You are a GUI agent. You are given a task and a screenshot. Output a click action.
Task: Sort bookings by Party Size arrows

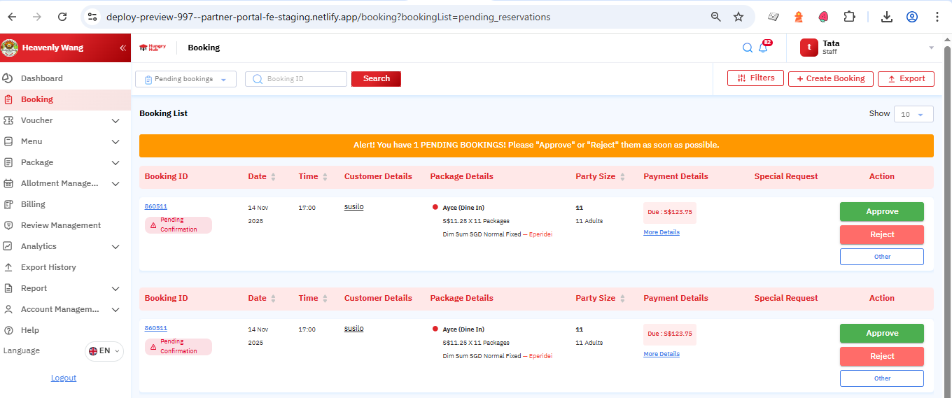[622, 177]
